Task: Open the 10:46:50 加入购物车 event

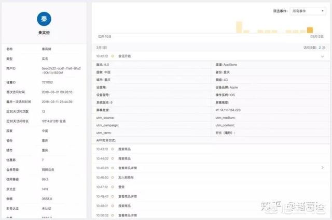Action: click(x=126, y=178)
